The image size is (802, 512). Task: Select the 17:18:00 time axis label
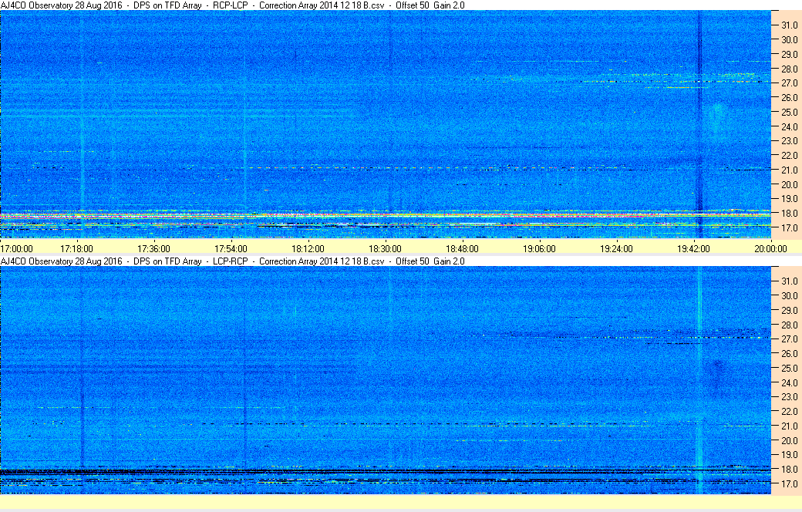[x=76, y=249]
